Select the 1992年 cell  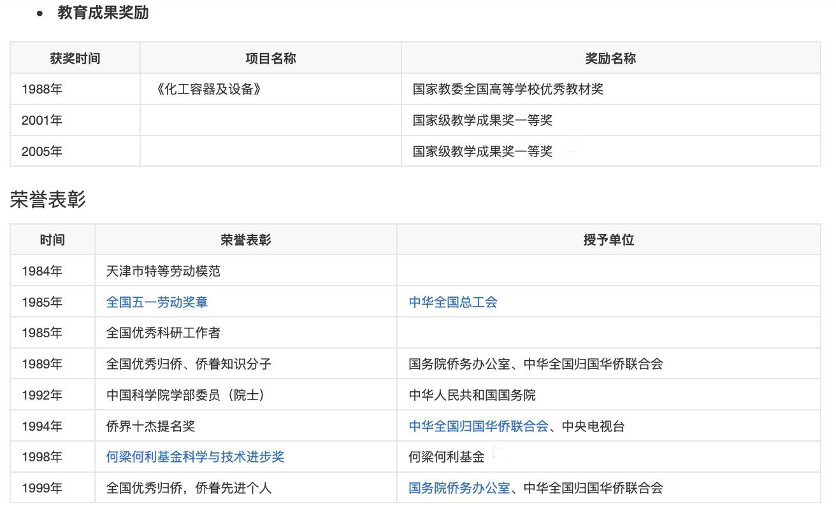[53, 395]
